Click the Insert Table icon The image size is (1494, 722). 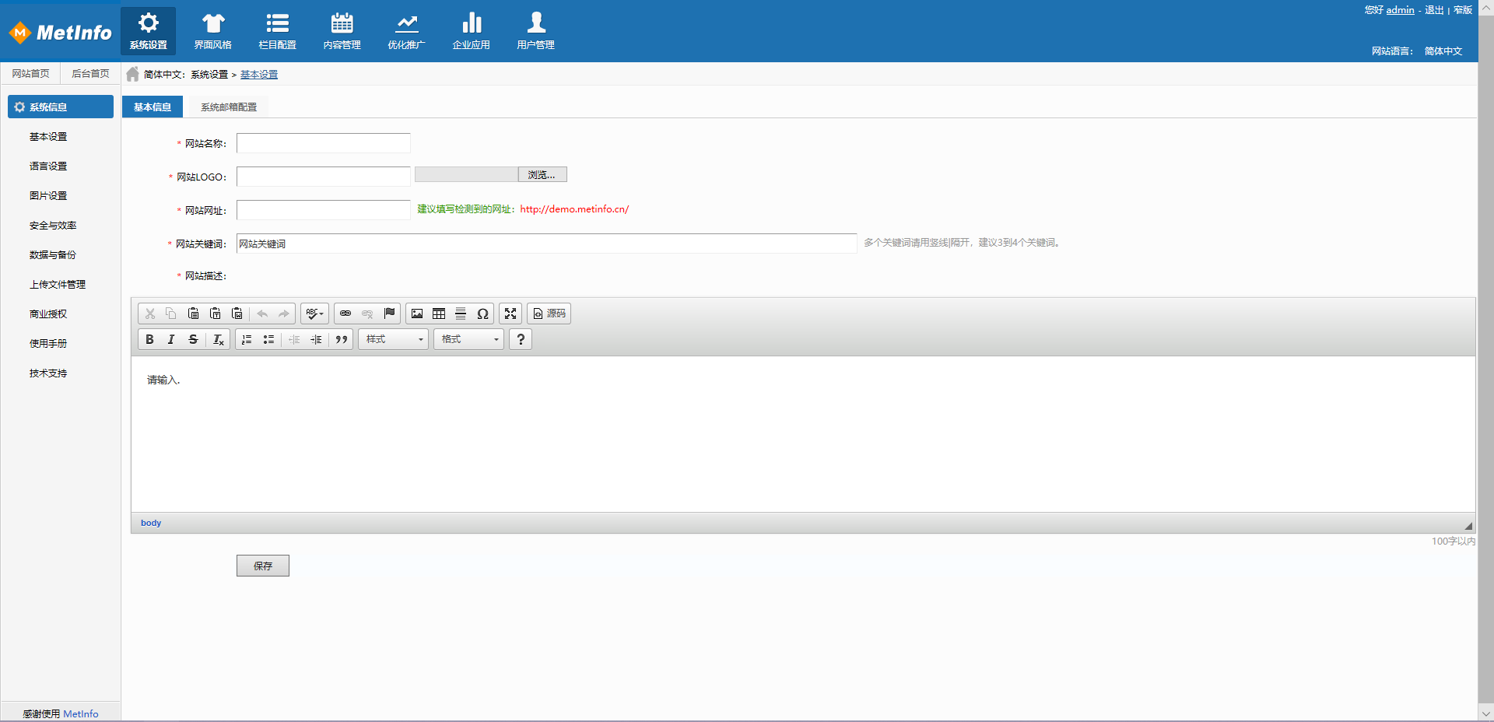pyautogui.click(x=439, y=314)
